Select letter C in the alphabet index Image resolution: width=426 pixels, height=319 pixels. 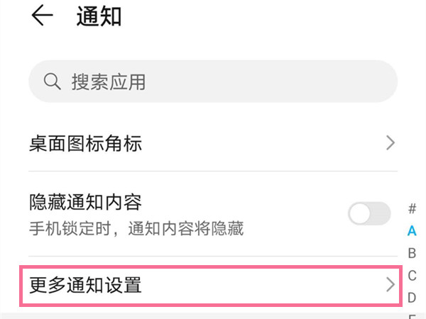coord(412,274)
